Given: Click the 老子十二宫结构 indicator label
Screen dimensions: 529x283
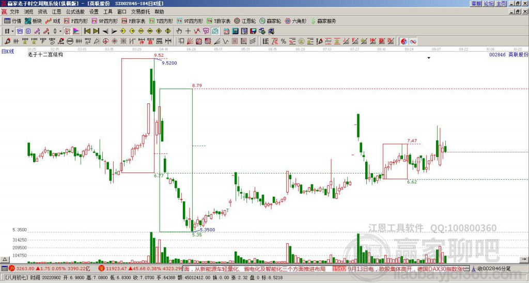Looking at the screenshot, I should pos(45,54).
